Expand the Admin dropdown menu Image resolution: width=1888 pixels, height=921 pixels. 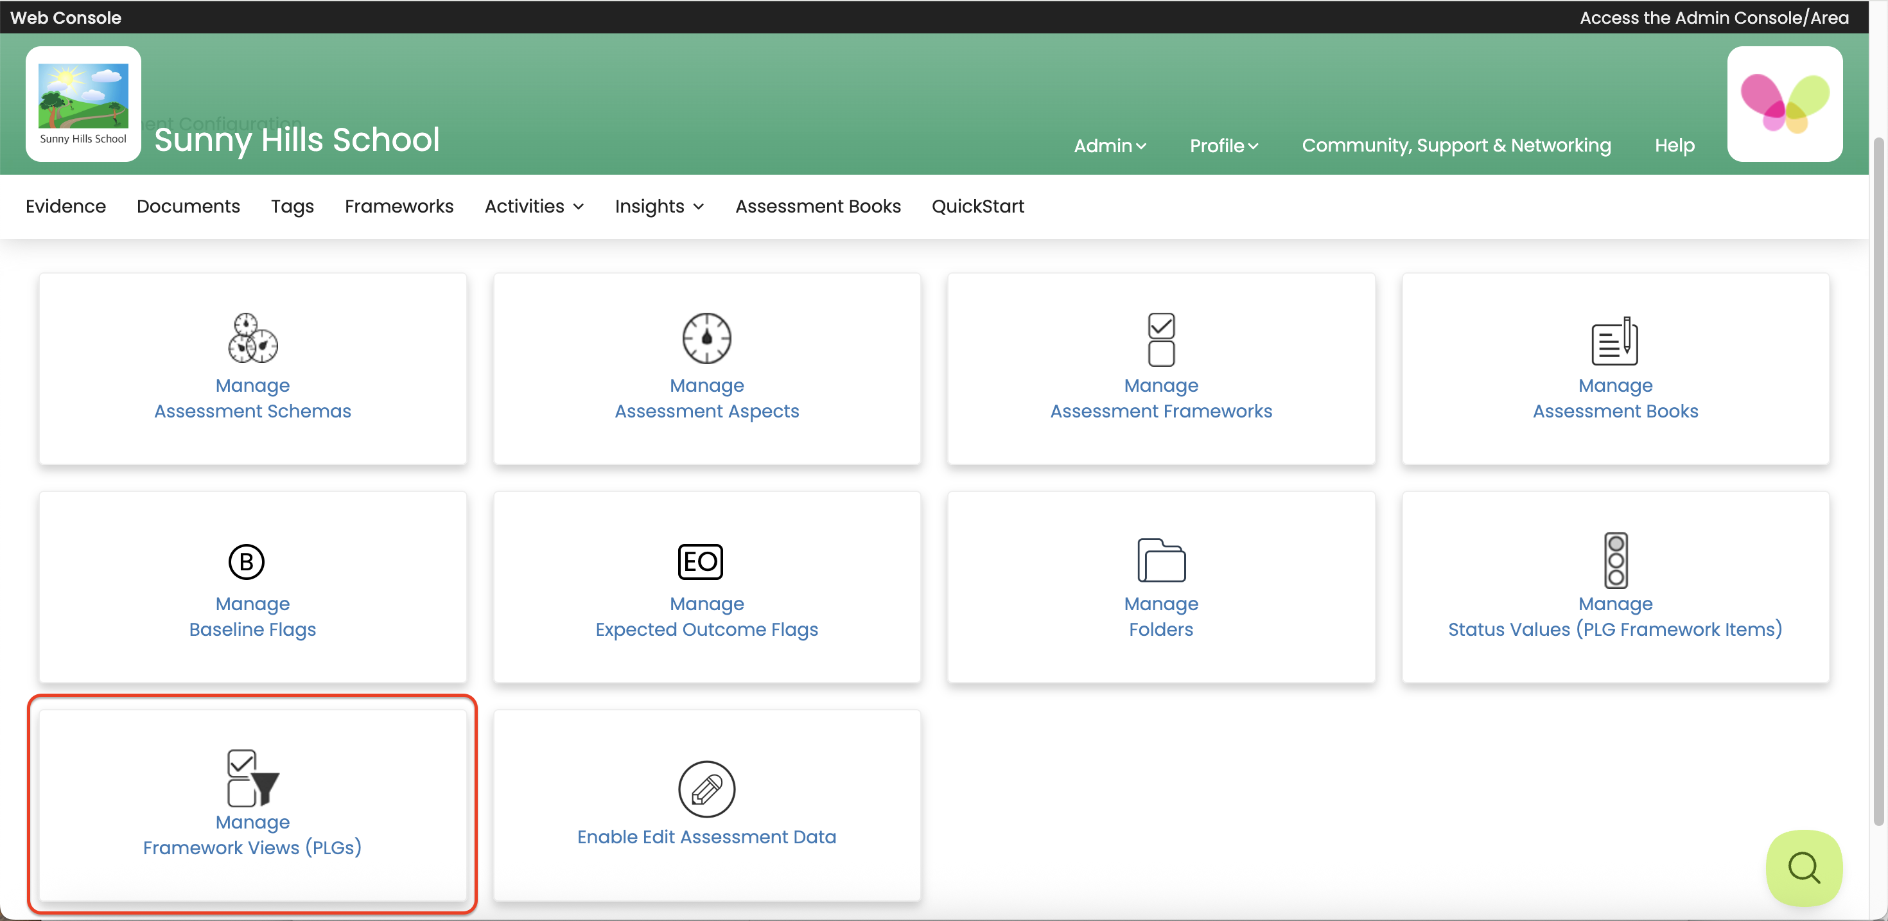point(1110,146)
